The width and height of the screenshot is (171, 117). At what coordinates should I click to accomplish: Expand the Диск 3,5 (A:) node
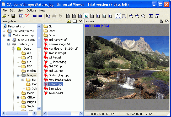8,40
